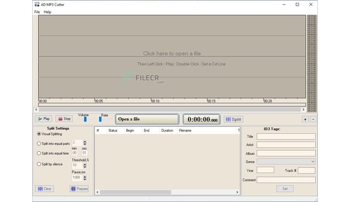Zoom out with the minus button
Image resolution: width=350 pixels, height=202 pixels.
tap(313, 119)
